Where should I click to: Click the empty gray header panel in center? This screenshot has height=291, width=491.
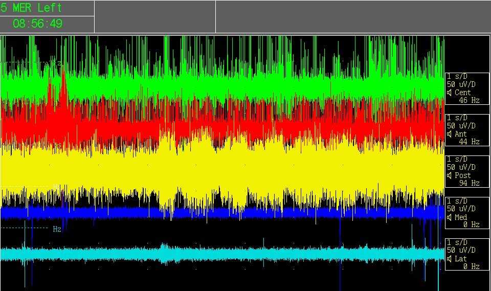[x=154, y=16]
